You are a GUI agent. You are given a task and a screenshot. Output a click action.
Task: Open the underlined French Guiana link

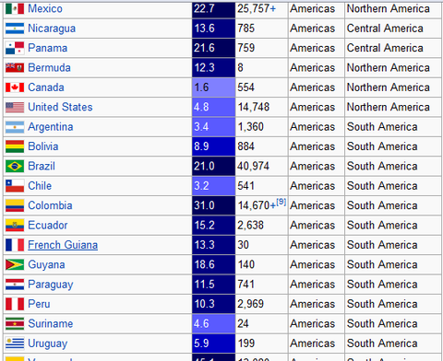pos(63,245)
